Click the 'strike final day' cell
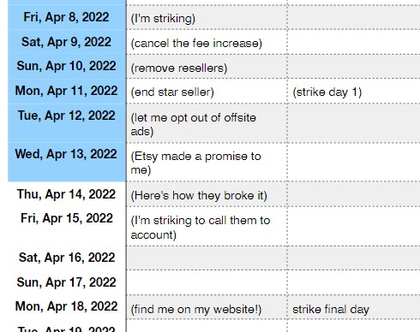Viewport: 420px width, 332px height. pyautogui.click(x=354, y=307)
